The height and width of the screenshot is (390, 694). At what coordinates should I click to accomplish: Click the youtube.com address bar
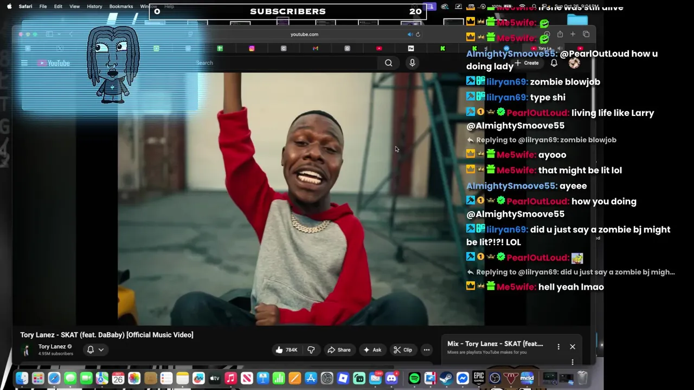point(304,34)
